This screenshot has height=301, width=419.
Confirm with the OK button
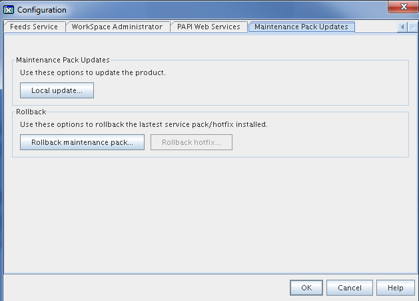coord(306,288)
